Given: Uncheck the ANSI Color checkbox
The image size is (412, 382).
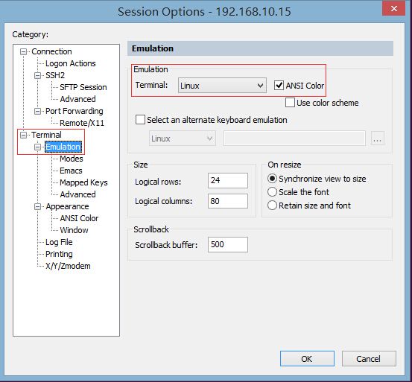Looking at the screenshot, I should pos(279,86).
